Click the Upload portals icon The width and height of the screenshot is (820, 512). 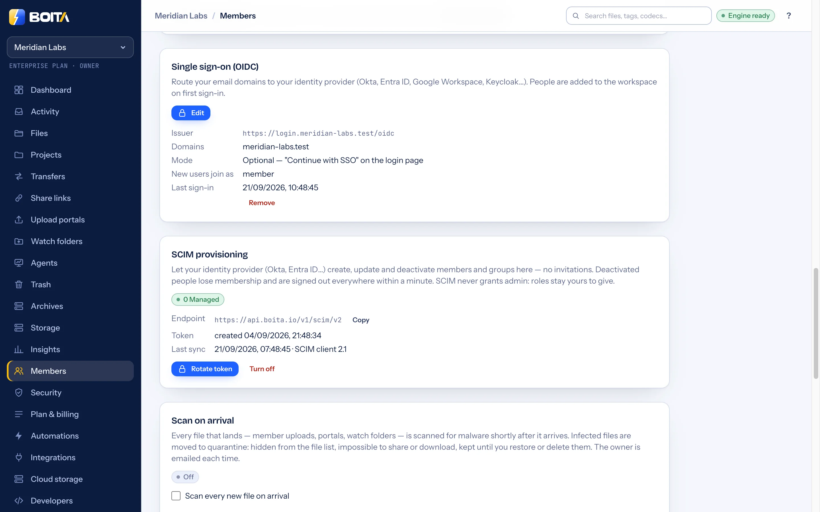(x=19, y=219)
